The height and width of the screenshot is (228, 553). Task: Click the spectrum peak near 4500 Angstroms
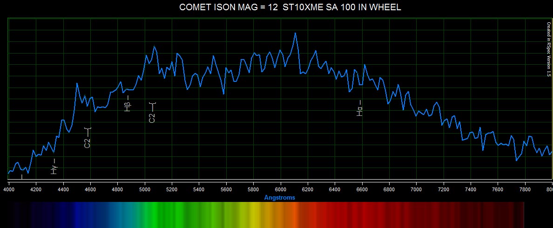pyautogui.click(x=77, y=83)
